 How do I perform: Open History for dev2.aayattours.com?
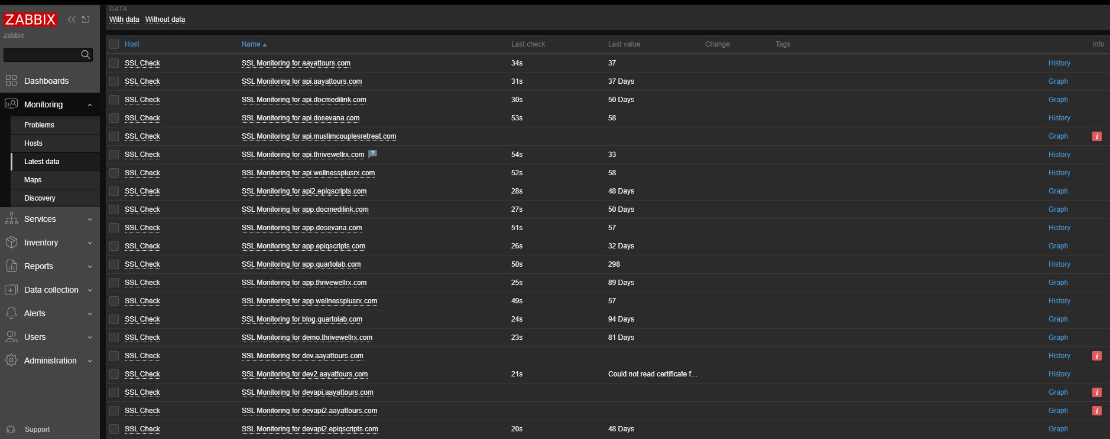[x=1059, y=374]
